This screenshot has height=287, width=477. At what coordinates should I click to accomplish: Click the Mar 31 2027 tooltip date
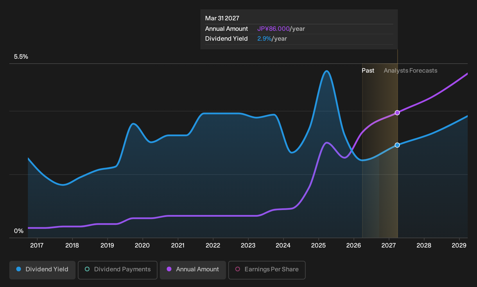(222, 18)
